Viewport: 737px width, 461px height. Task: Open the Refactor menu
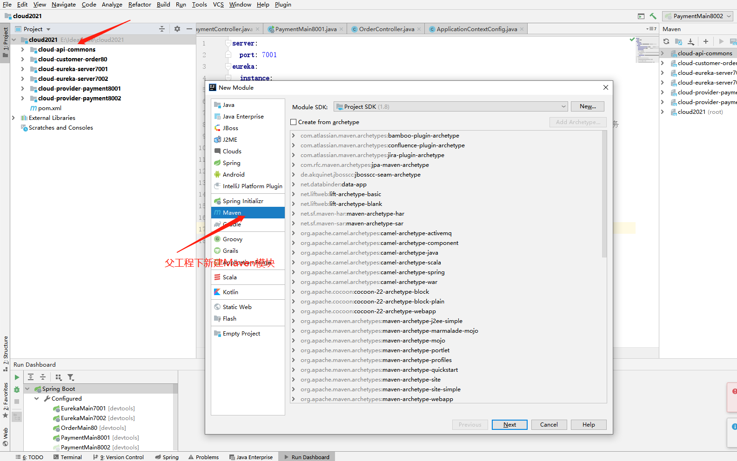140,5
